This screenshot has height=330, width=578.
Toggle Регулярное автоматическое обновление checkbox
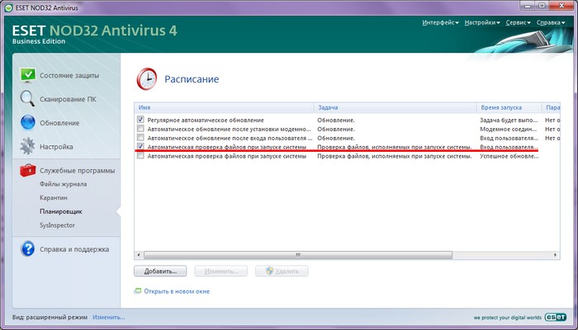[x=140, y=120]
